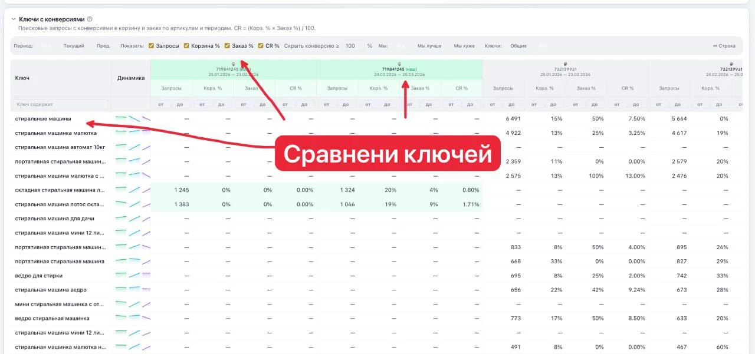Select key складная стиральная машина л…
Screen dimensions: 755x354
click(x=60, y=190)
